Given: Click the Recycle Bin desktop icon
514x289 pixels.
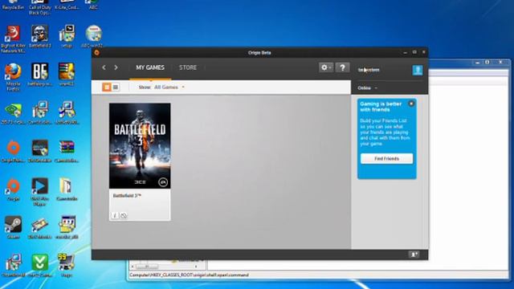Looking at the screenshot, I should [13, 5].
